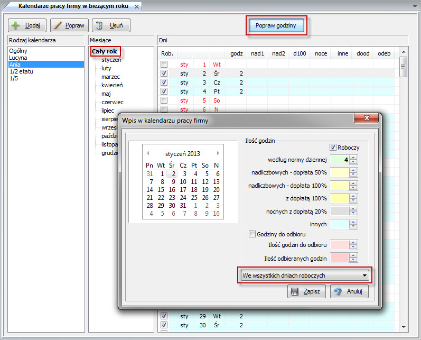Increase Ilość godzin do odbioru value

pyautogui.click(x=353, y=243)
